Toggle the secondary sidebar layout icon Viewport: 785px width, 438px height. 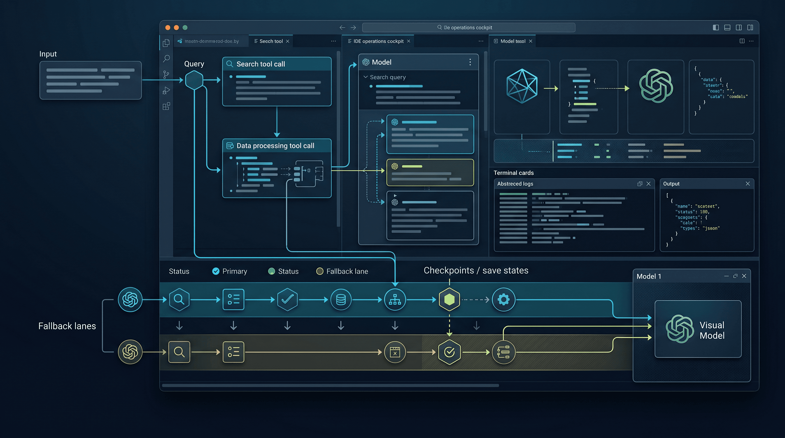(x=739, y=27)
